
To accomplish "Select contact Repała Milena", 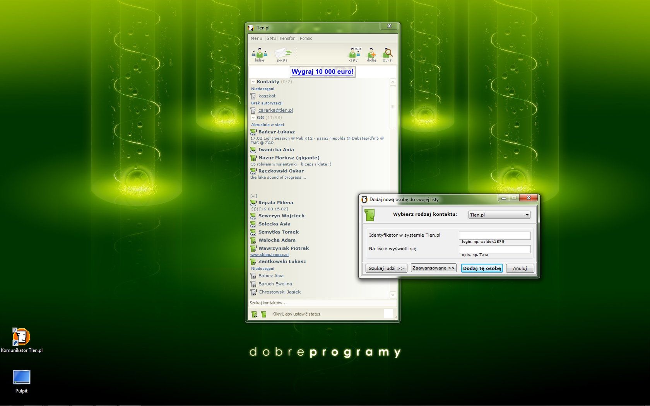I will [x=276, y=203].
